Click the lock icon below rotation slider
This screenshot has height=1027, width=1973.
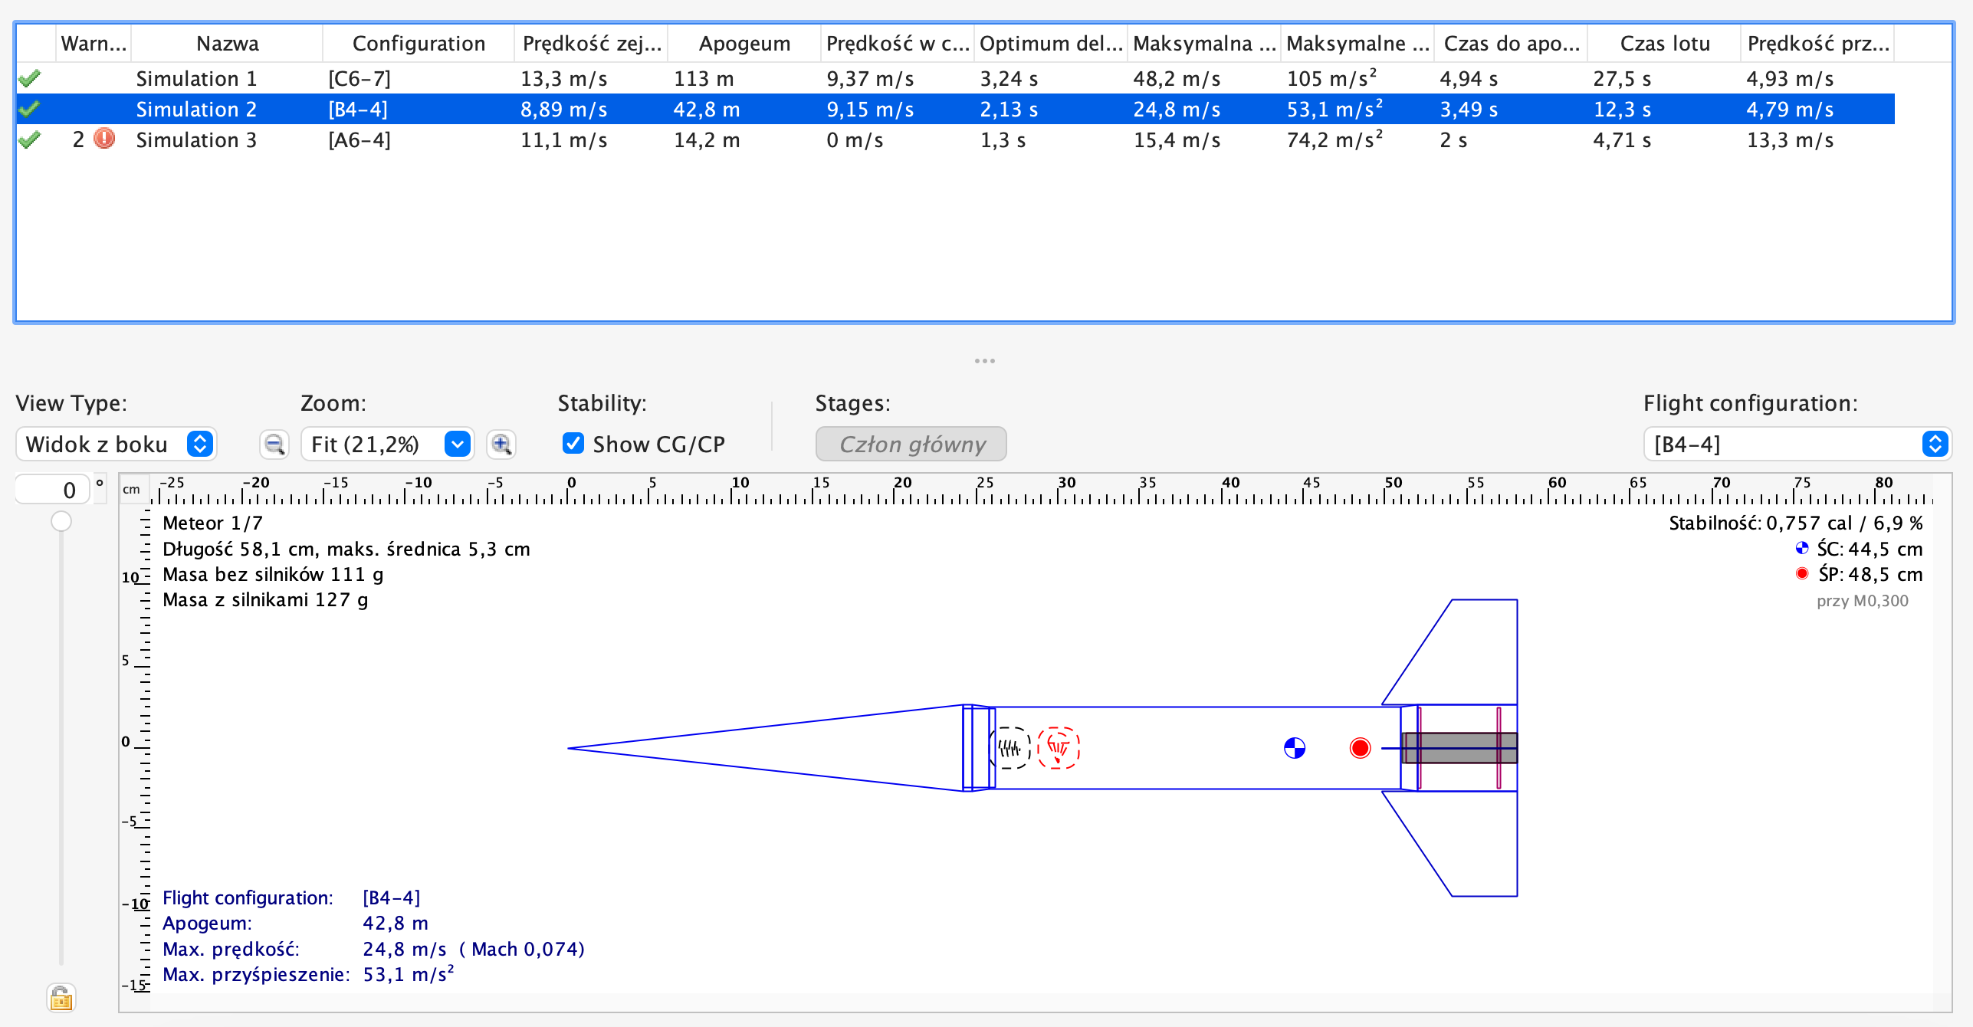[61, 998]
